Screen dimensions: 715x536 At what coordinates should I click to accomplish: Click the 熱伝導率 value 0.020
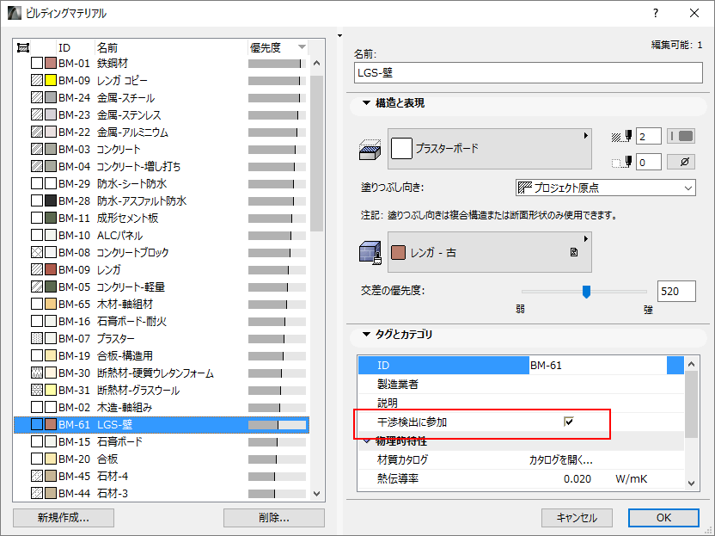pyautogui.click(x=577, y=478)
